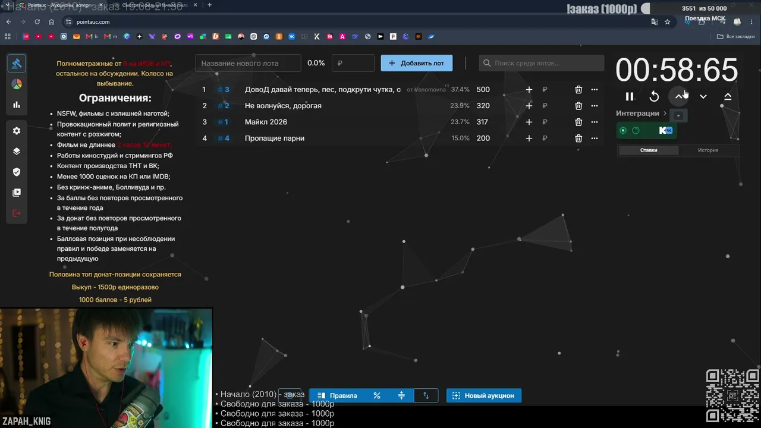Click the 'Название нового лота' input field
The height and width of the screenshot is (428, 761).
(249, 63)
